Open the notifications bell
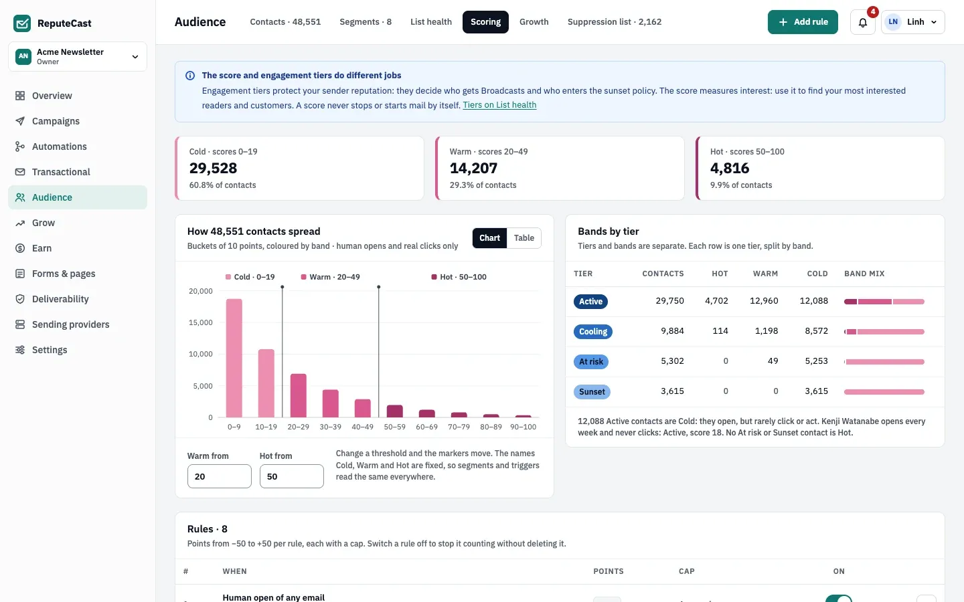The height and width of the screenshot is (602, 964). click(862, 22)
